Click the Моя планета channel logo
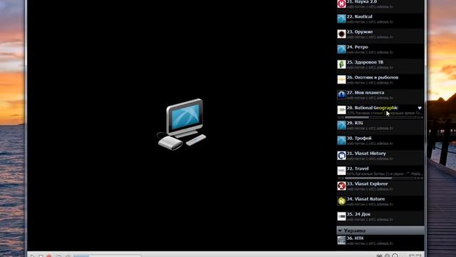456x257 pixels. [x=341, y=95]
